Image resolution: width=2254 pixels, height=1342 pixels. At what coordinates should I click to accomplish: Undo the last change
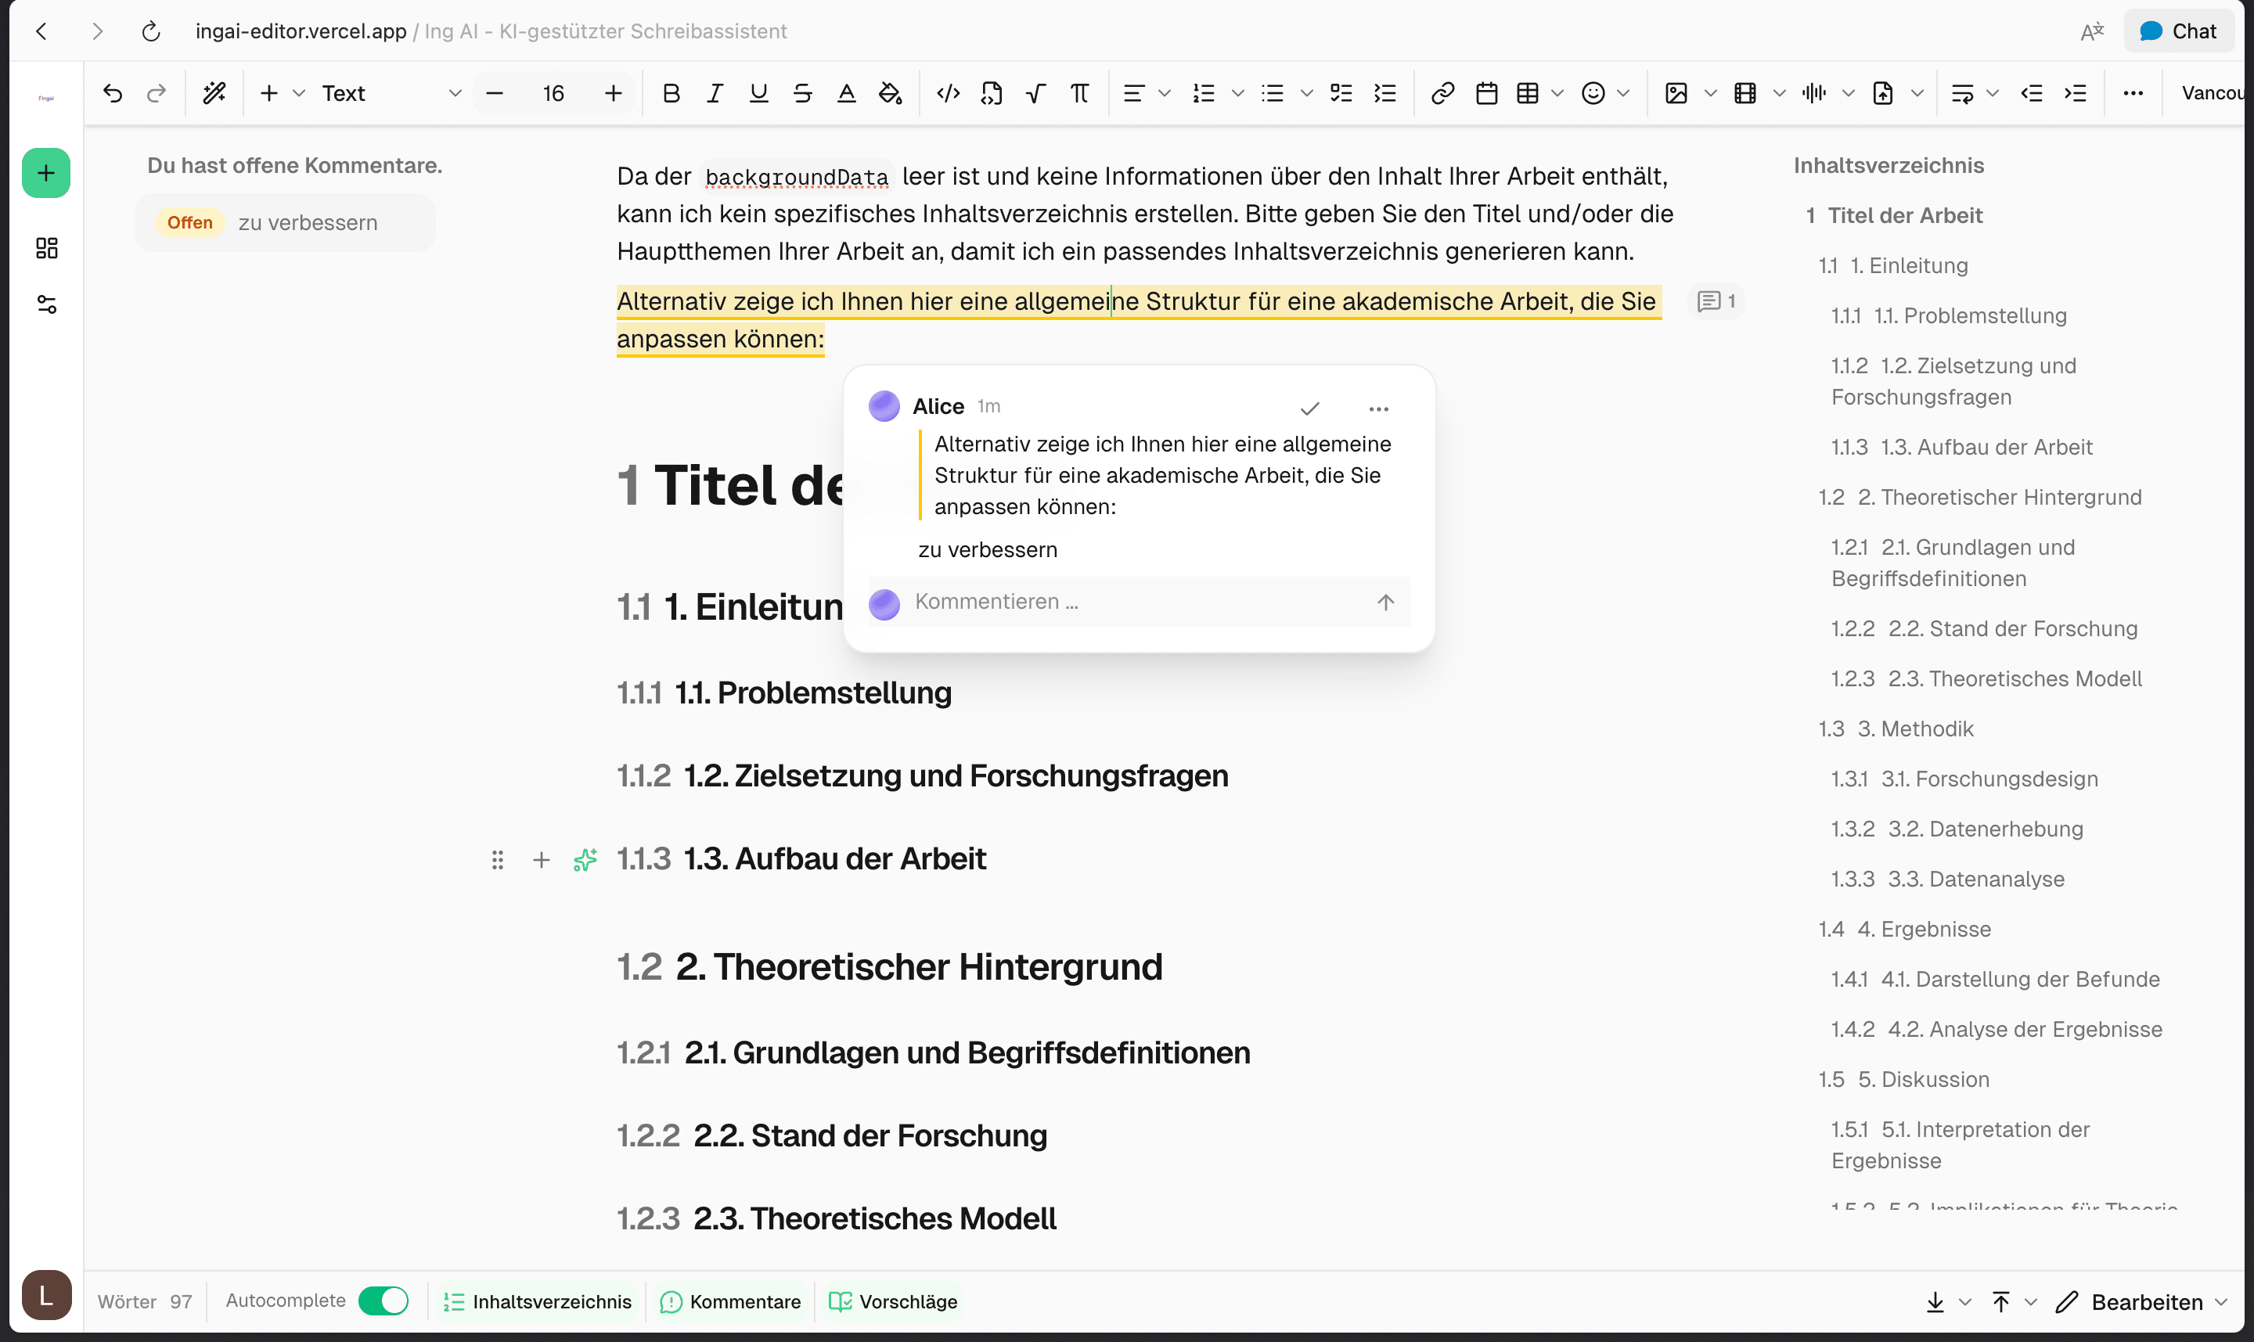click(x=112, y=93)
